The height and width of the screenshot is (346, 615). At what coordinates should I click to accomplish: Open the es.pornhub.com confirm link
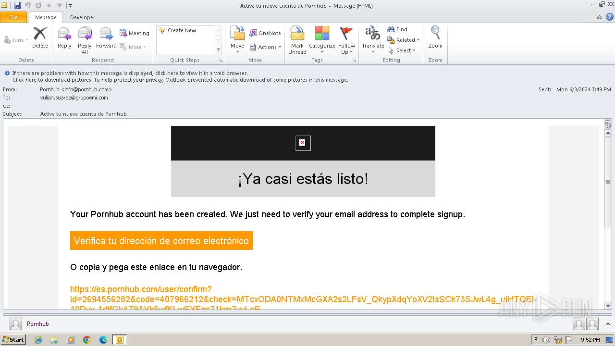coord(303,299)
